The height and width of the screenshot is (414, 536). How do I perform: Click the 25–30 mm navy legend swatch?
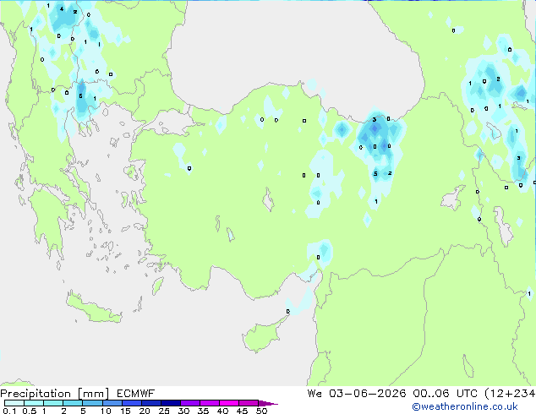(170, 403)
